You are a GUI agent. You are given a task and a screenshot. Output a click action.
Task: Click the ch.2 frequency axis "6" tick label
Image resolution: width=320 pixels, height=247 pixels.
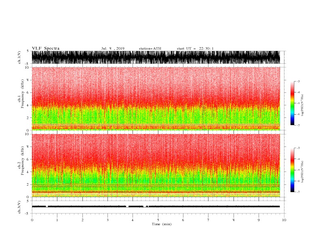tap(28, 159)
